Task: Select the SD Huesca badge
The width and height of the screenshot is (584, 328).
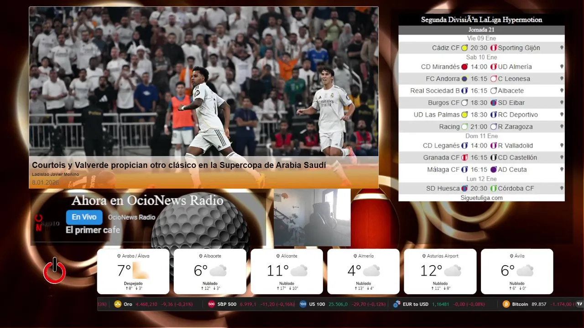Action: [464, 189]
